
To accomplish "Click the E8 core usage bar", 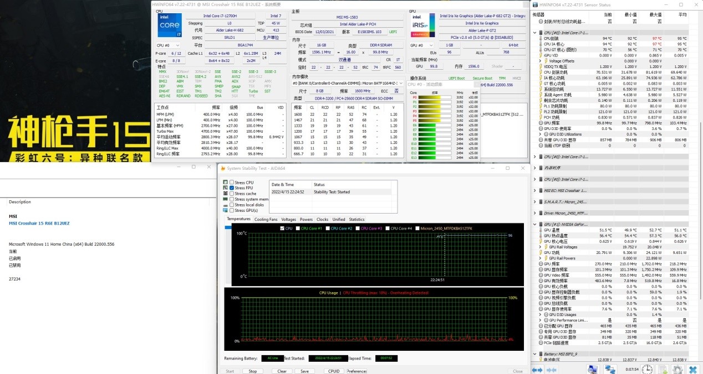I will click(435, 135).
